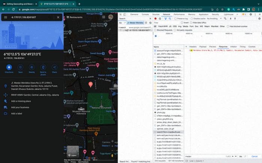Viewport: 262px width, 163px height.
Task: Go to next match down arrow
Action: point(236,156)
